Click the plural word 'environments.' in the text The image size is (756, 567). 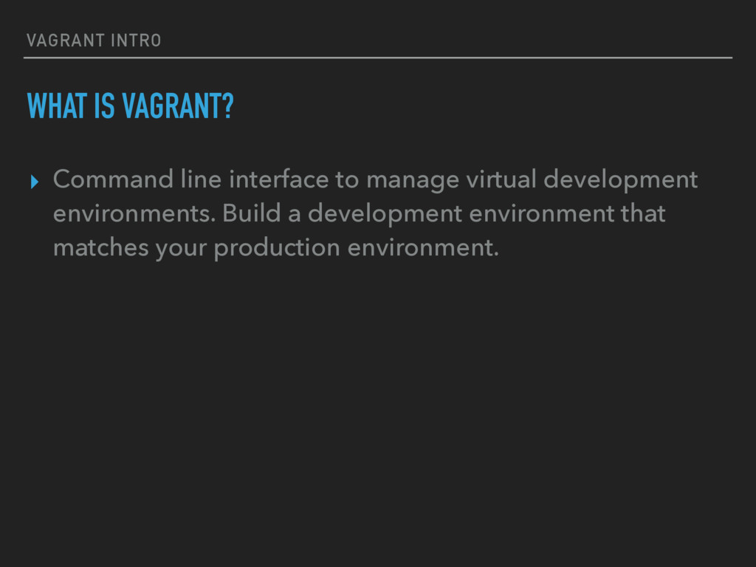[134, 213]
